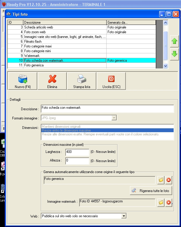181x227 pixels.
Task: Select Mantieni dimensioni originali option
Action: point(107,127)
